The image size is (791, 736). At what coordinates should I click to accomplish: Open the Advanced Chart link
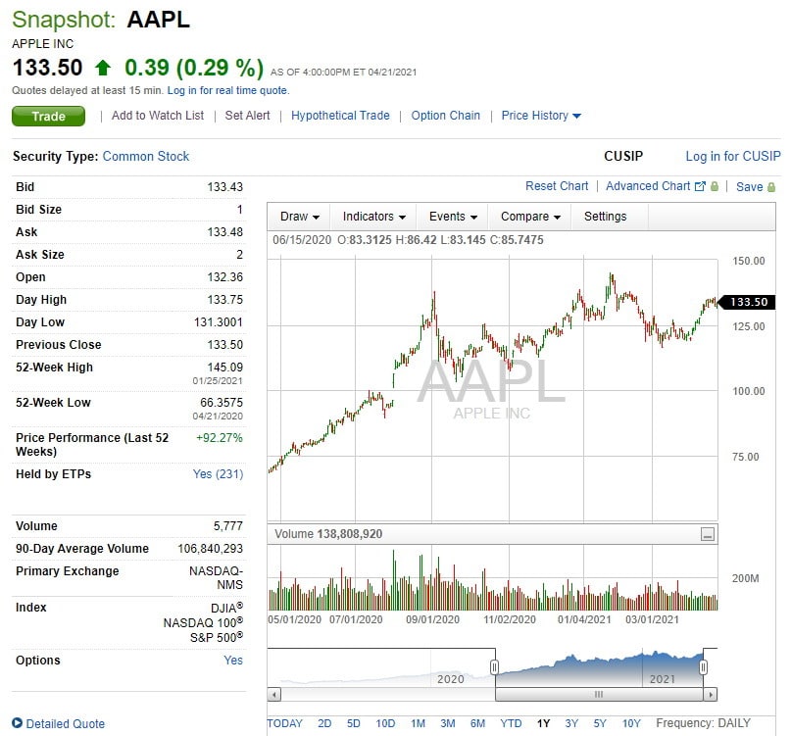click(x=648, y=186)
